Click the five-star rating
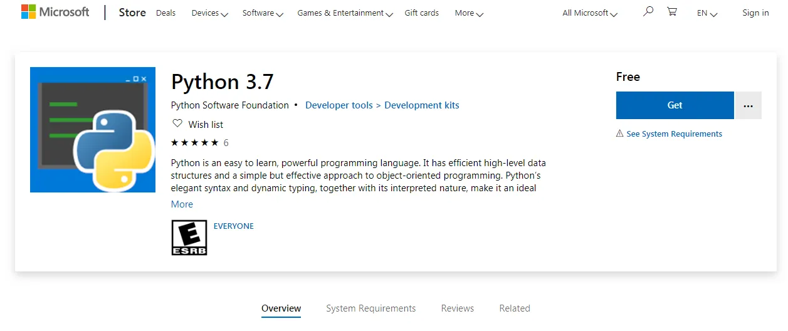The image size is (788, 331). click(195, 142)
